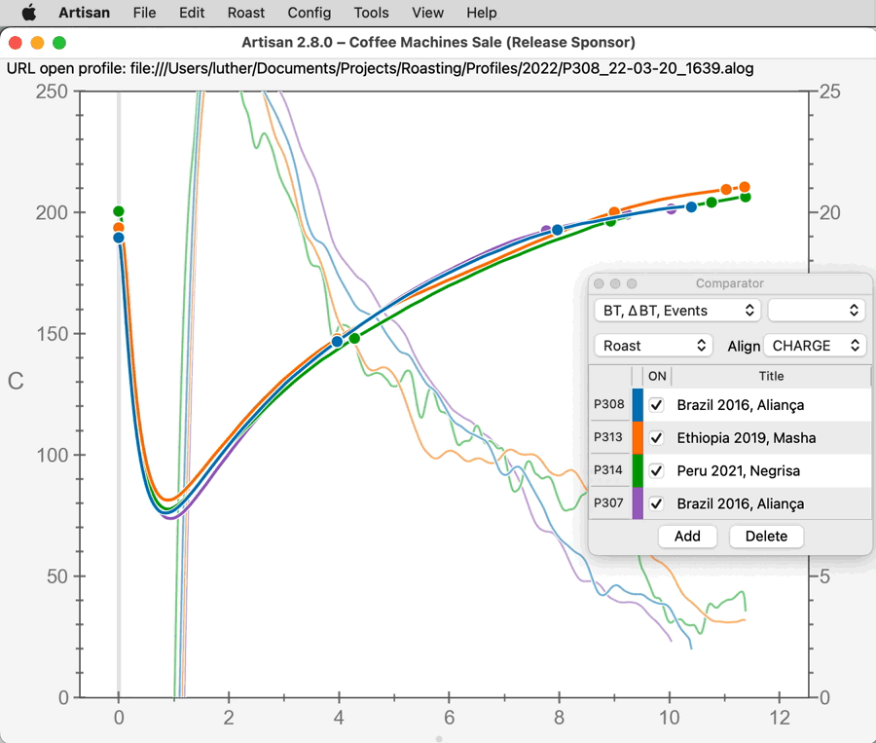Uncheck P307 Brazil 2016, Aliança profile
The height and width of the screenshot is (743, 876).
[x=656, y=503]
